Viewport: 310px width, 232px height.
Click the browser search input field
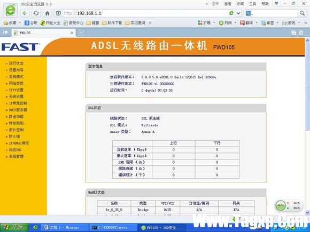pos(276,13)
